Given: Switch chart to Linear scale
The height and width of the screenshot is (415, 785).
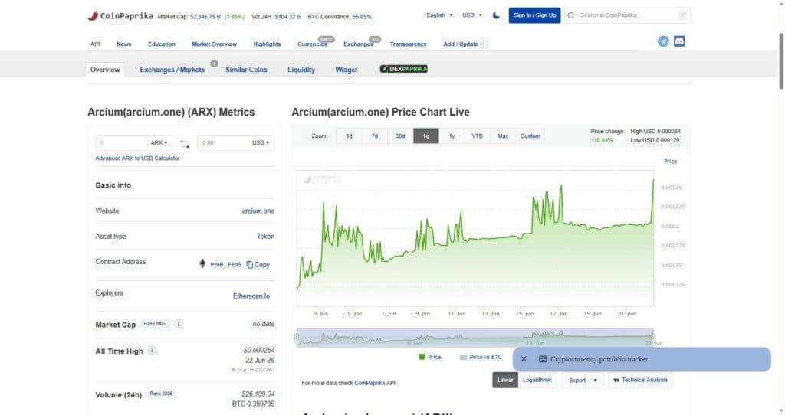Looking at the screenshot, I should [505, 380].
